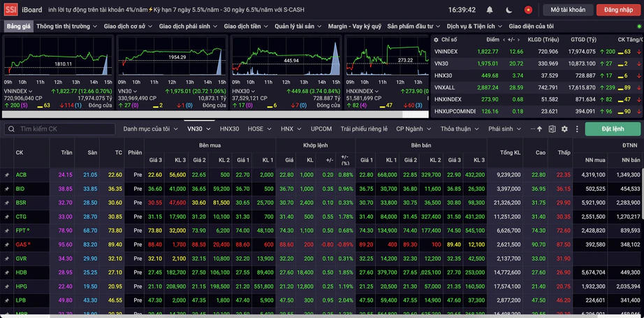Select VNXALL row in index list
Viewport: 644px width, 318px height.
(x=536, y=87)
